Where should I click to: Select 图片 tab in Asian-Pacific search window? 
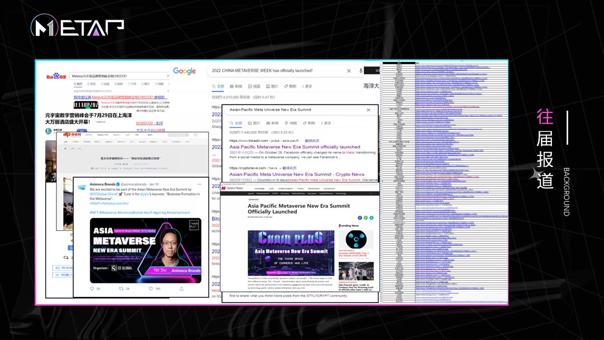(254, 123)
